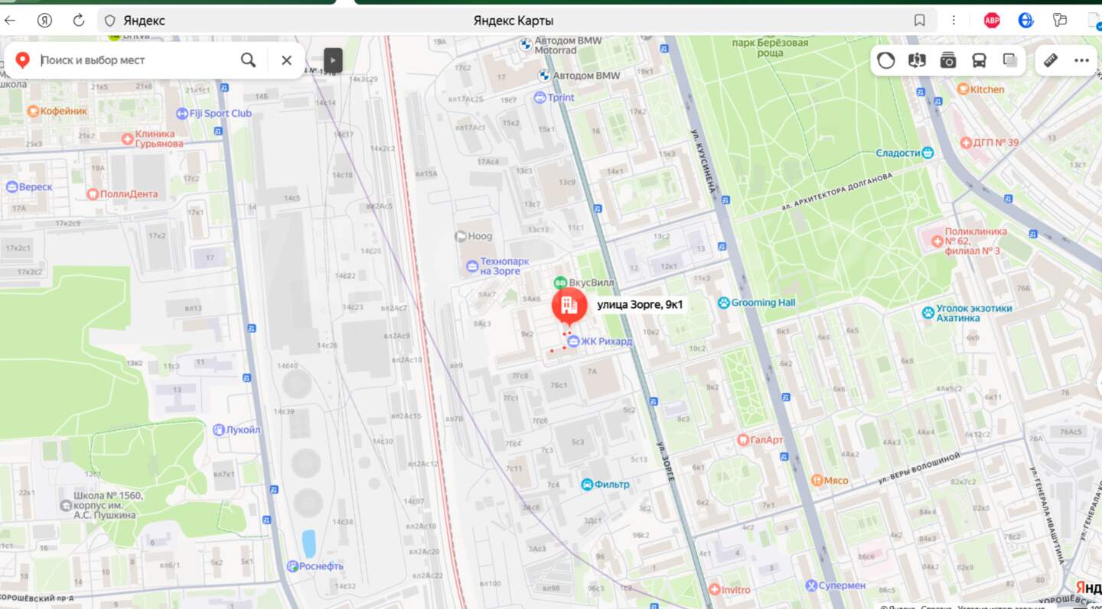Open the ABP extension icon
This screenshot has height=609, width=1102.
pos(992,21)
